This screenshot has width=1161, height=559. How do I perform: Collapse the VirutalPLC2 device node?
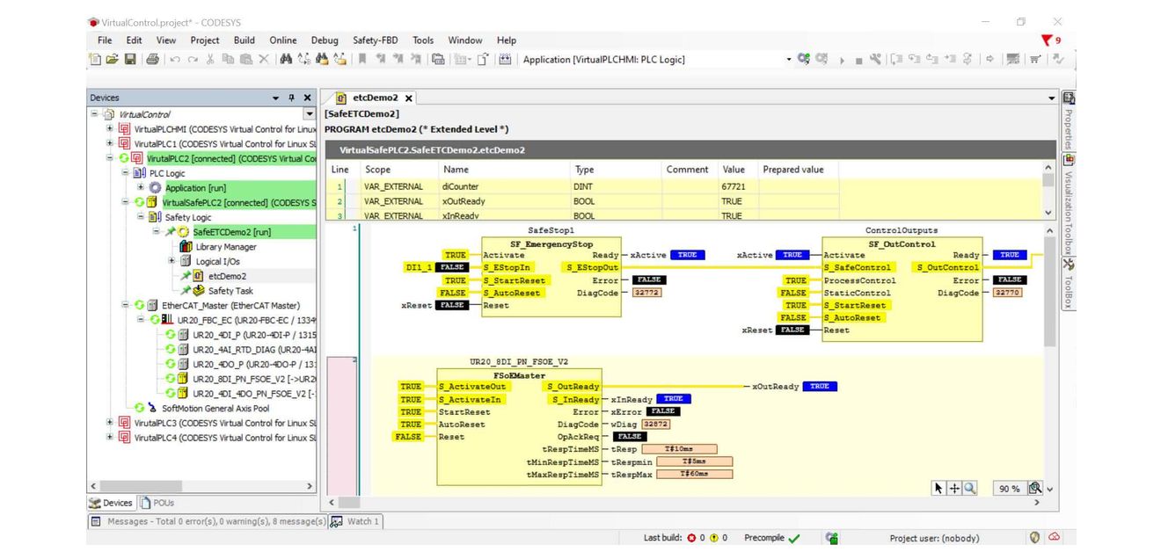(110, 158)
